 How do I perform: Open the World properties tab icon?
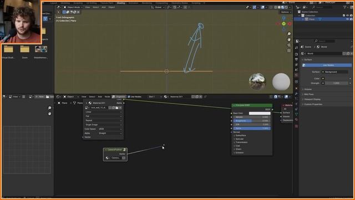(296, 76)
